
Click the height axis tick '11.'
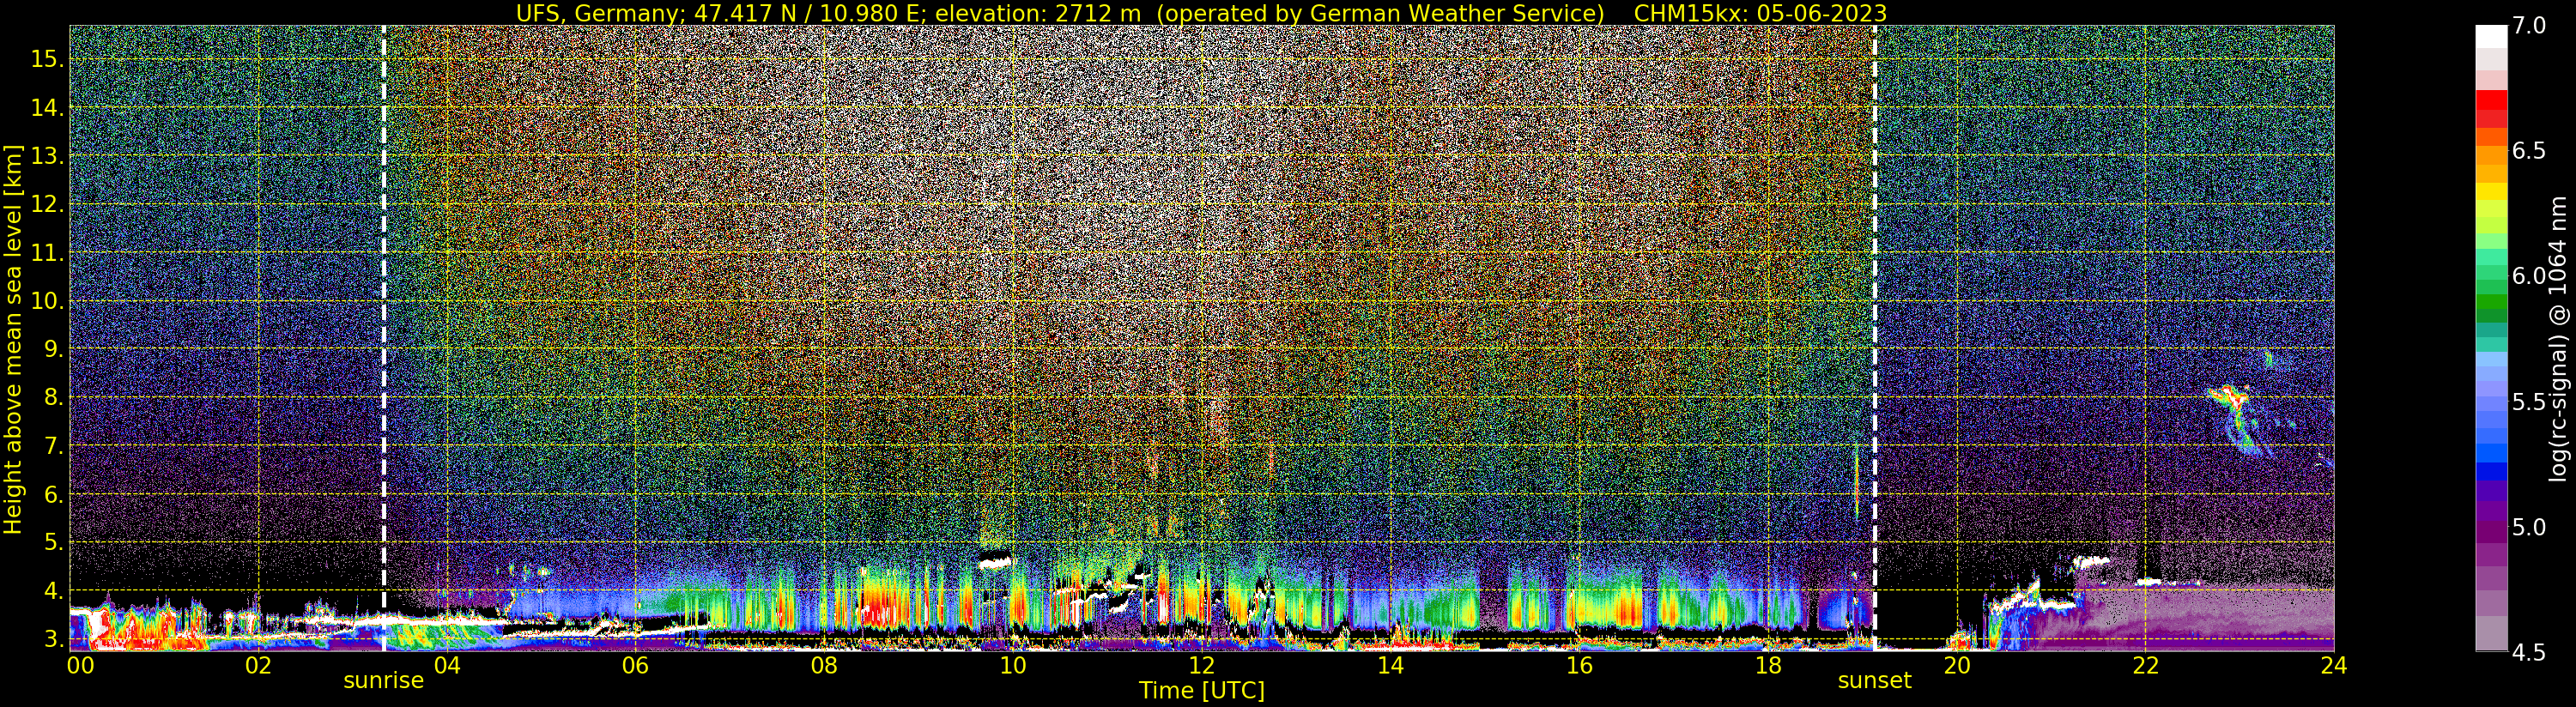click(47, 253)
